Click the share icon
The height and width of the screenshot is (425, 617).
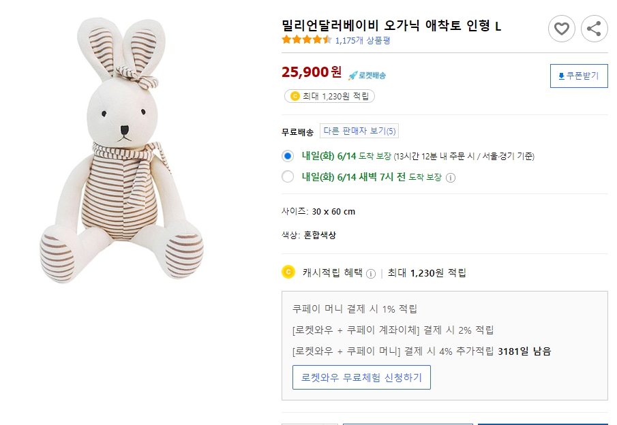coord(594,29)
